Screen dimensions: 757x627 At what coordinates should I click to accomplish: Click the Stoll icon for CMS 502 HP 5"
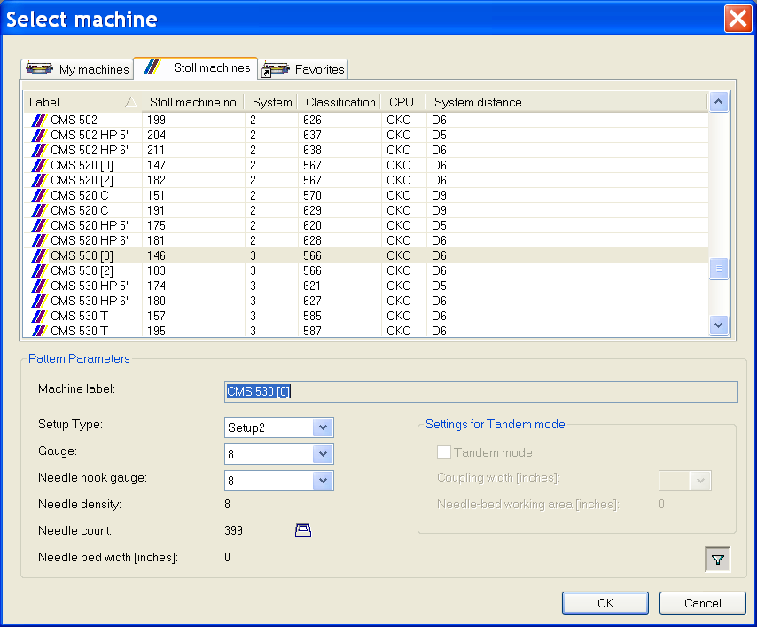(38, 135)
